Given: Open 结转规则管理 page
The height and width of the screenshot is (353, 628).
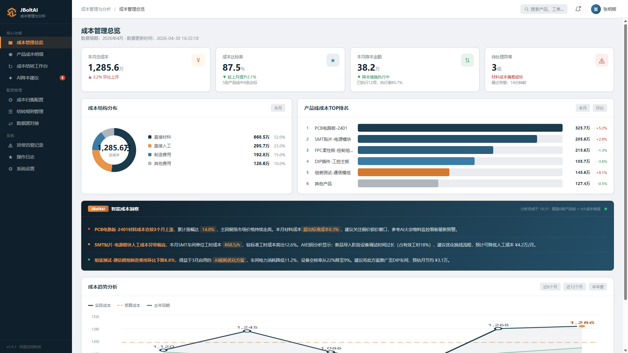Looking at the screenshot, I should click(x=36, y=111).
